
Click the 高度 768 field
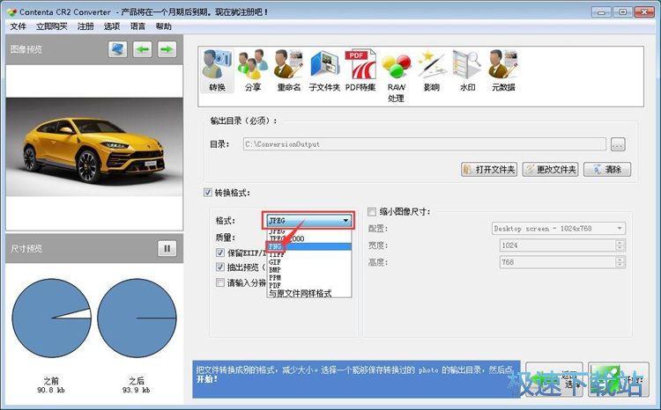(x=558, y=262)
